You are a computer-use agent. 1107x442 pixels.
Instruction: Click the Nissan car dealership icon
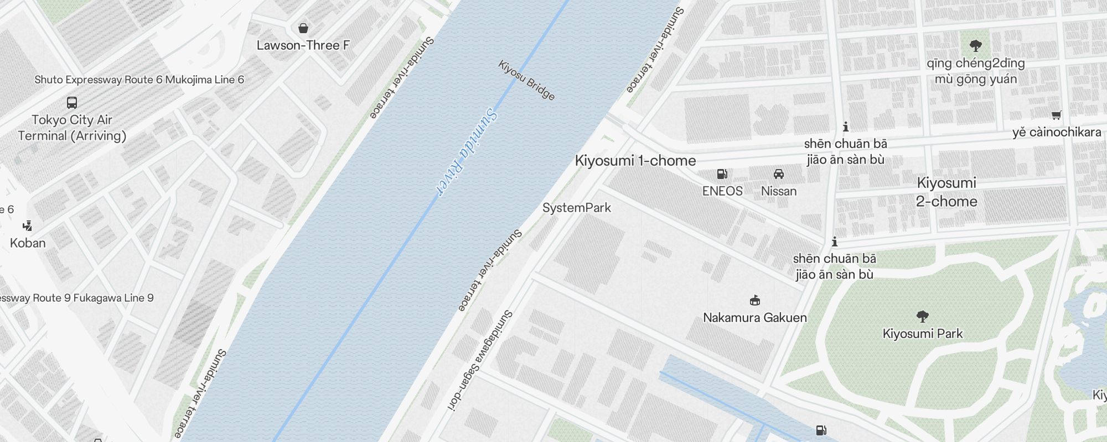click(x=779, y=174)
